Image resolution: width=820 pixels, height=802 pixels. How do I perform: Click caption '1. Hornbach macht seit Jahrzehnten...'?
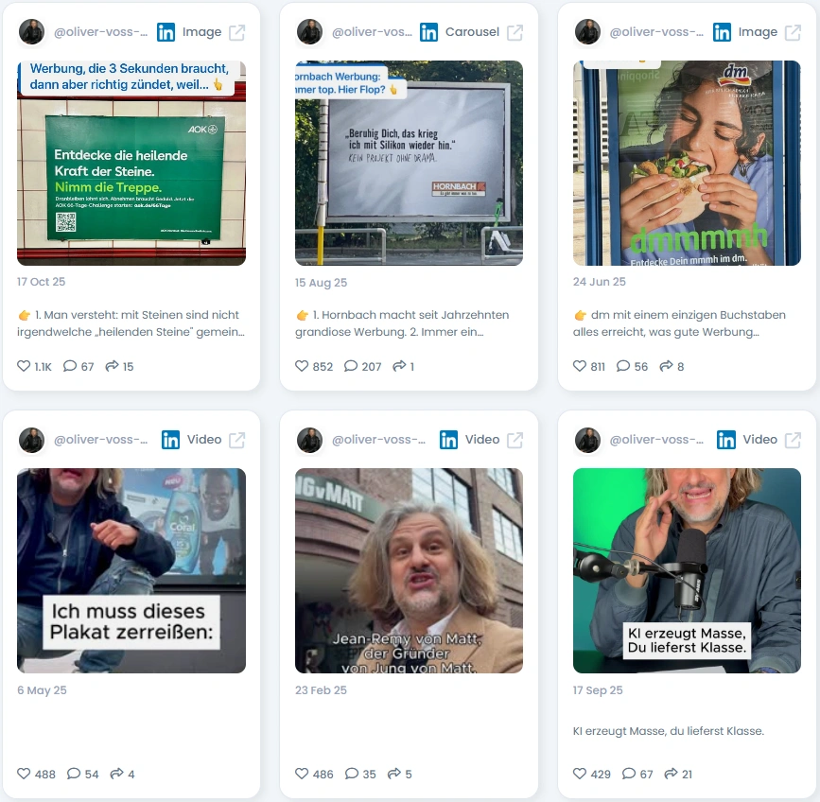pyautogui.click(x=402, y=323)
